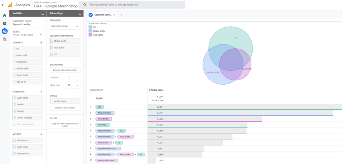Select the Device category dimension
The width and height of the screenshot is (342, 164).
tap(28, 118)
